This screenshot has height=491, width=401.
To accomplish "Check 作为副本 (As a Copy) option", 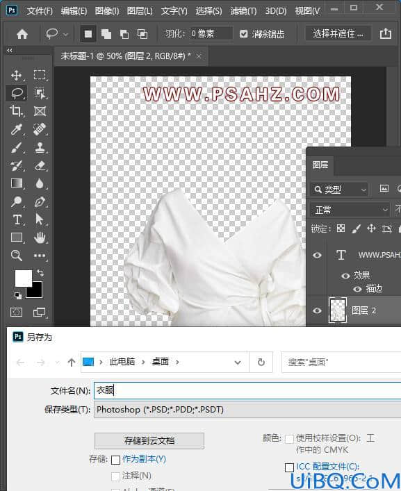I will click(x=115, y=460).
